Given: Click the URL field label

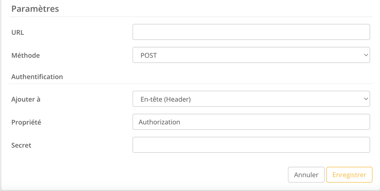Looking at the screenshot, I should point(18,32).
